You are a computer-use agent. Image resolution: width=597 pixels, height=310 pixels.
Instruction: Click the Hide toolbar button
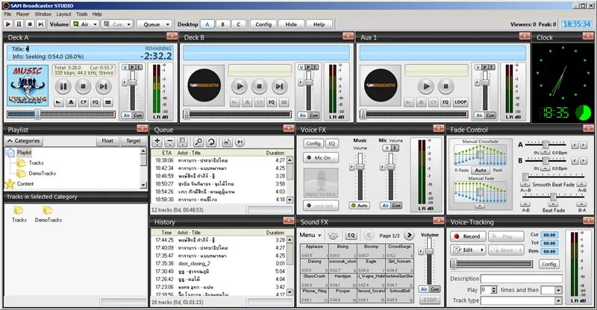click(291, 24)
